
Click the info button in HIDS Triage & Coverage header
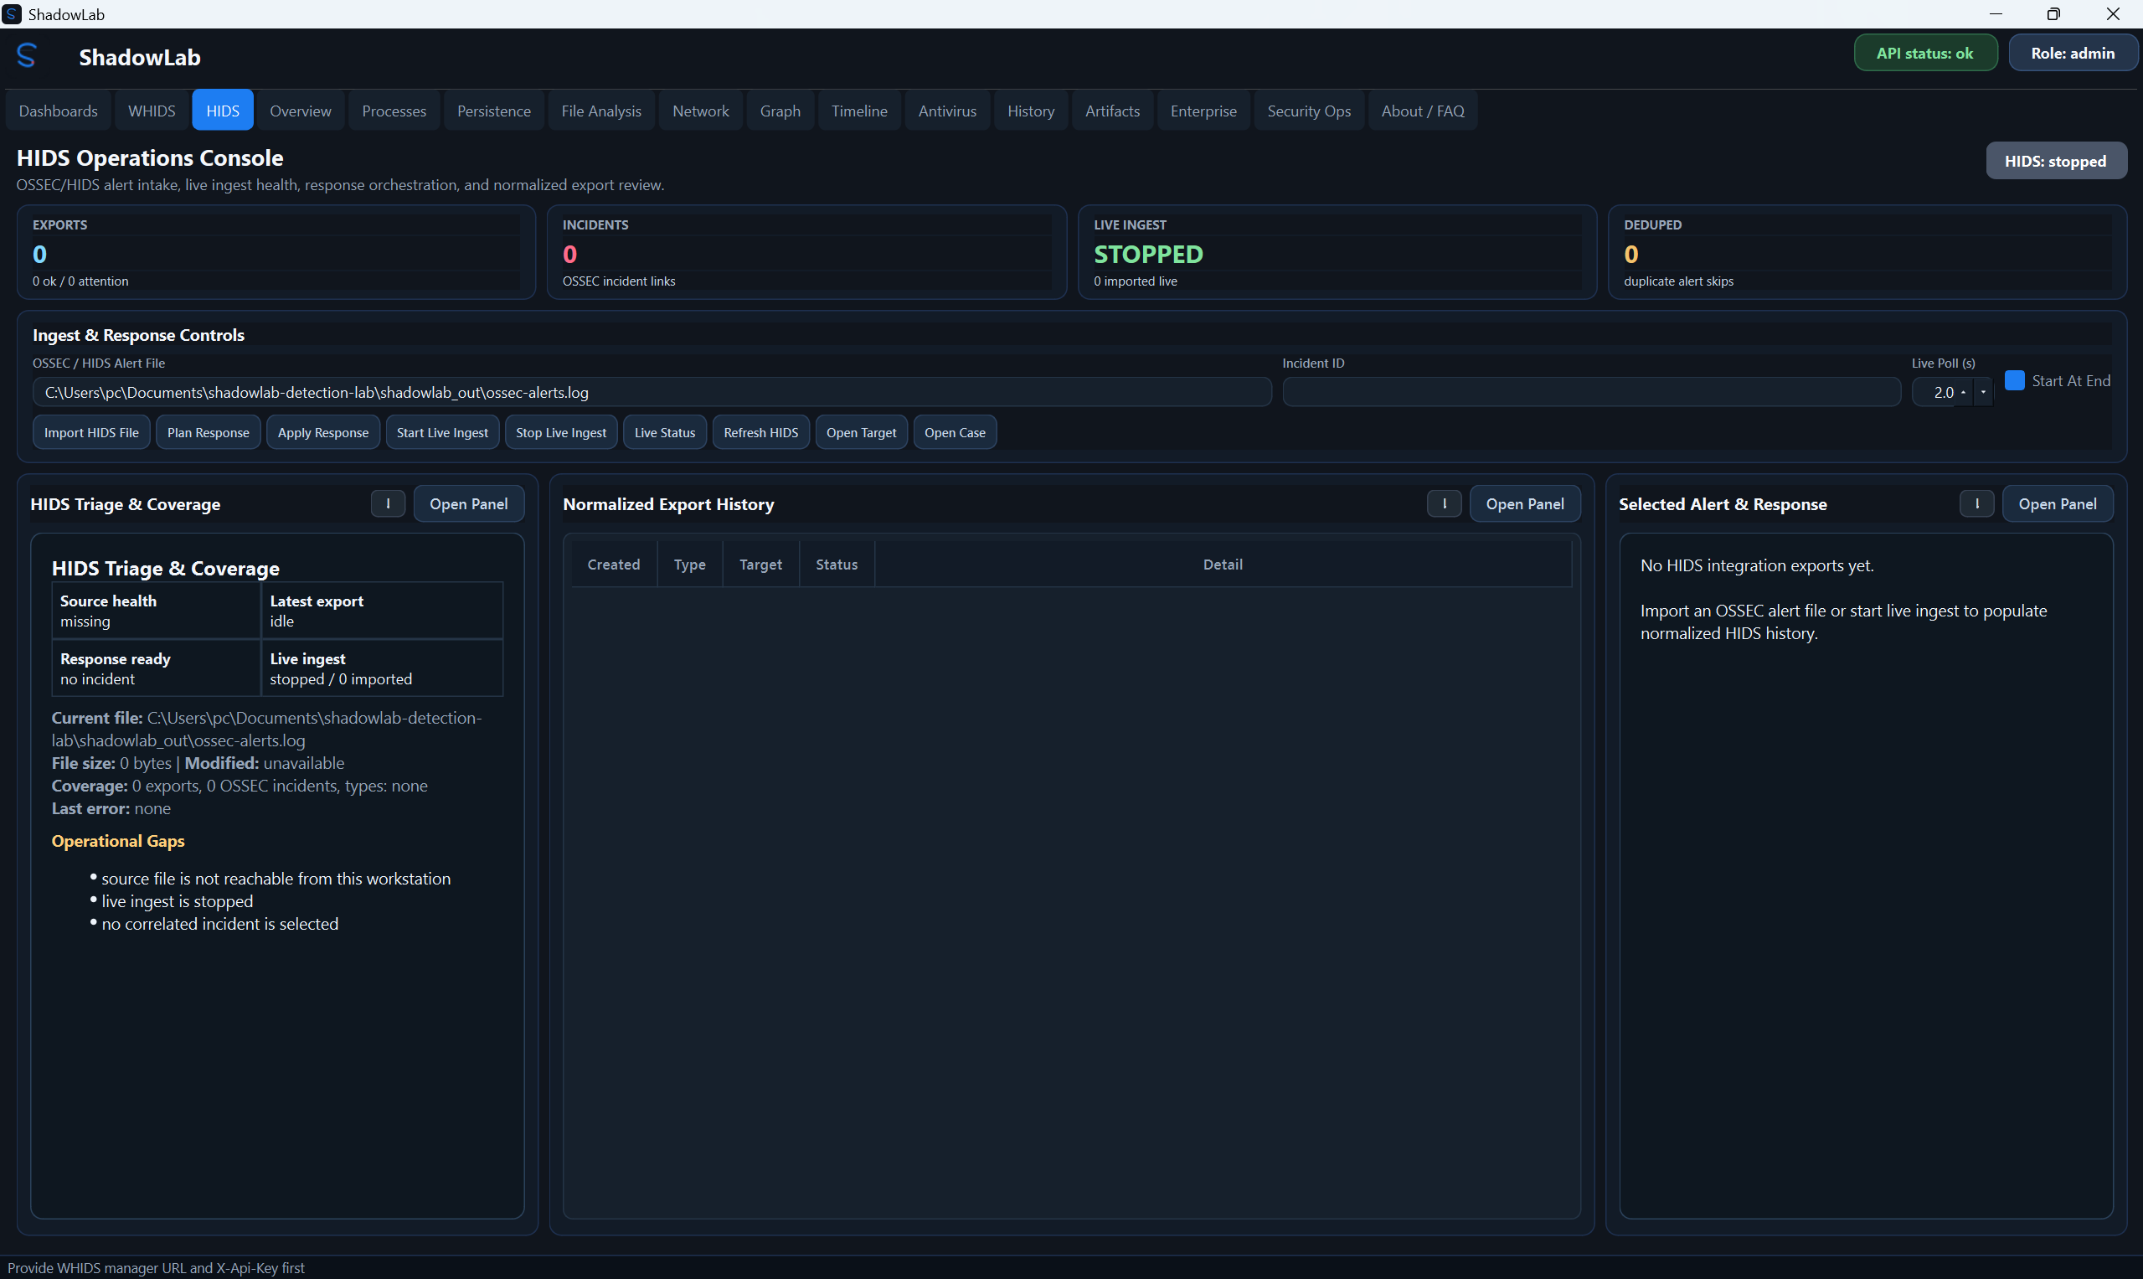click(x=388, y=503)
